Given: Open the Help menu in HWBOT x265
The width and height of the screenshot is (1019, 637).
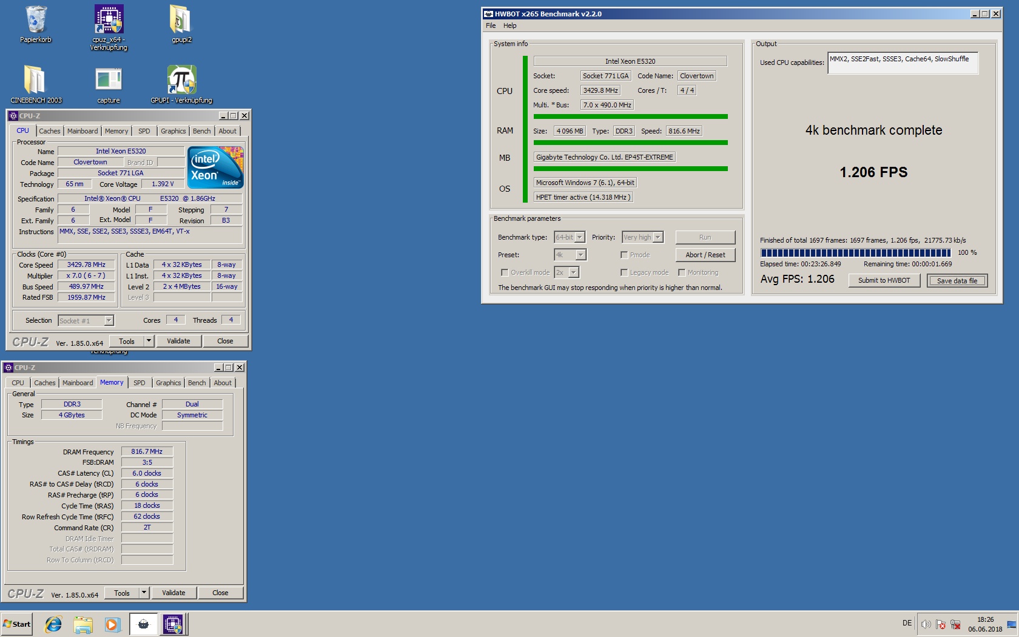Looking at the screenshot, I should click(509, 25).
